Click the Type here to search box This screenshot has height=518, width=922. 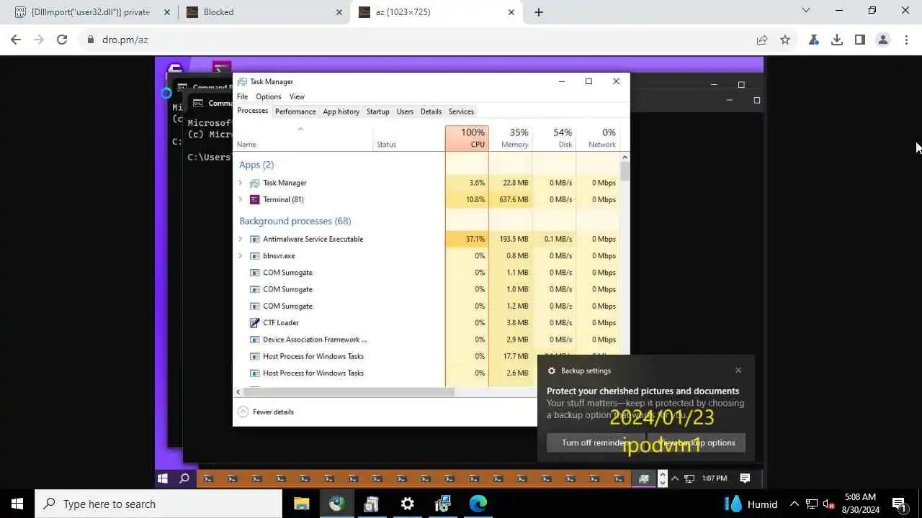158,504
